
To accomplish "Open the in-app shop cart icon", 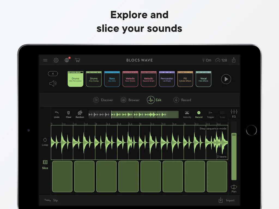I will point(77,60).
